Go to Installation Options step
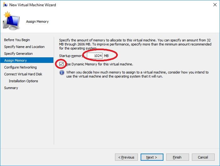220x166 pixels. point(23,81)
